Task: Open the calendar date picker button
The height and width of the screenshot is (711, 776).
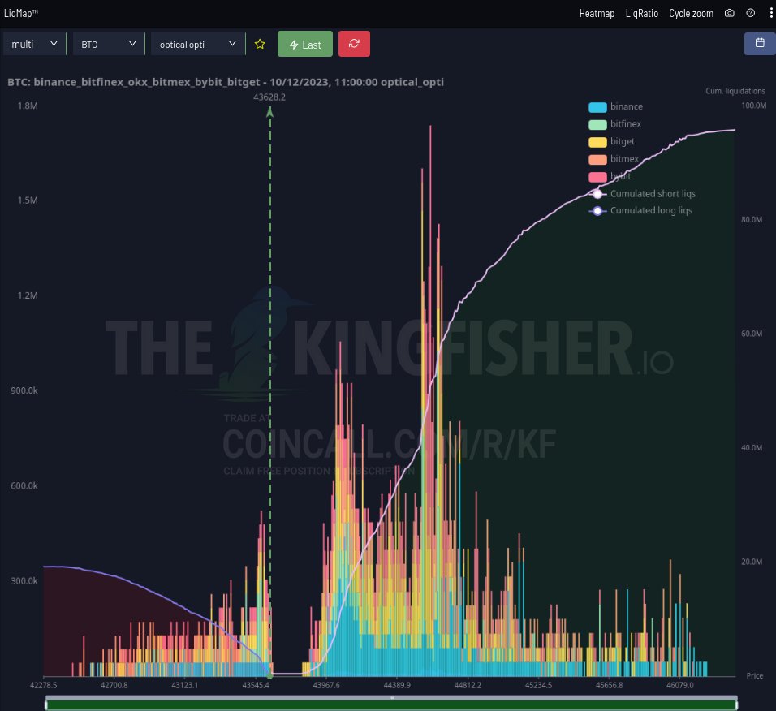Action: tap(760, 44)
